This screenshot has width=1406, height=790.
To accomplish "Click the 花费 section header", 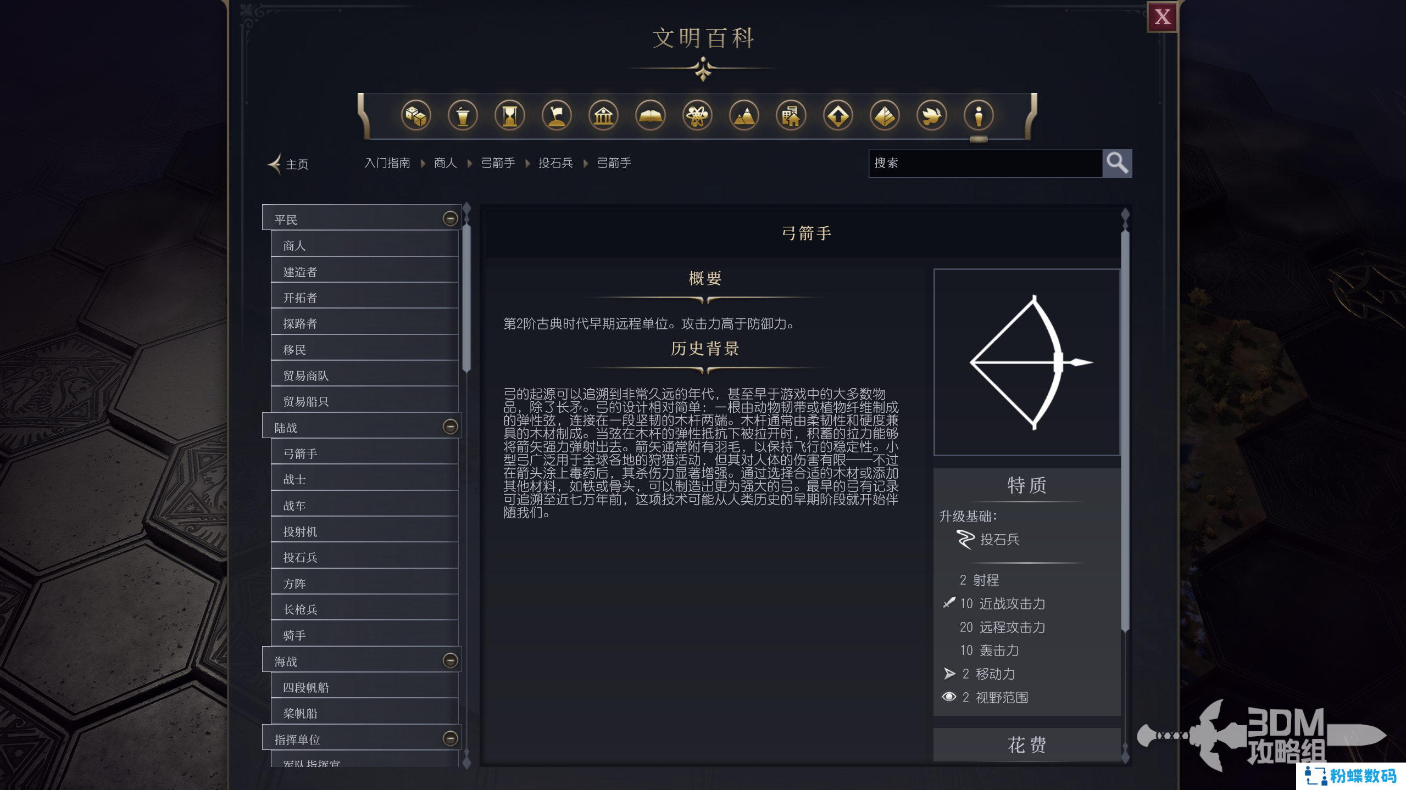I will pyautogui.click(x=1026, y=745).
